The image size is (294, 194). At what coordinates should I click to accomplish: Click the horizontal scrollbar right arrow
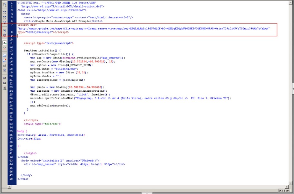pos(287,187)
